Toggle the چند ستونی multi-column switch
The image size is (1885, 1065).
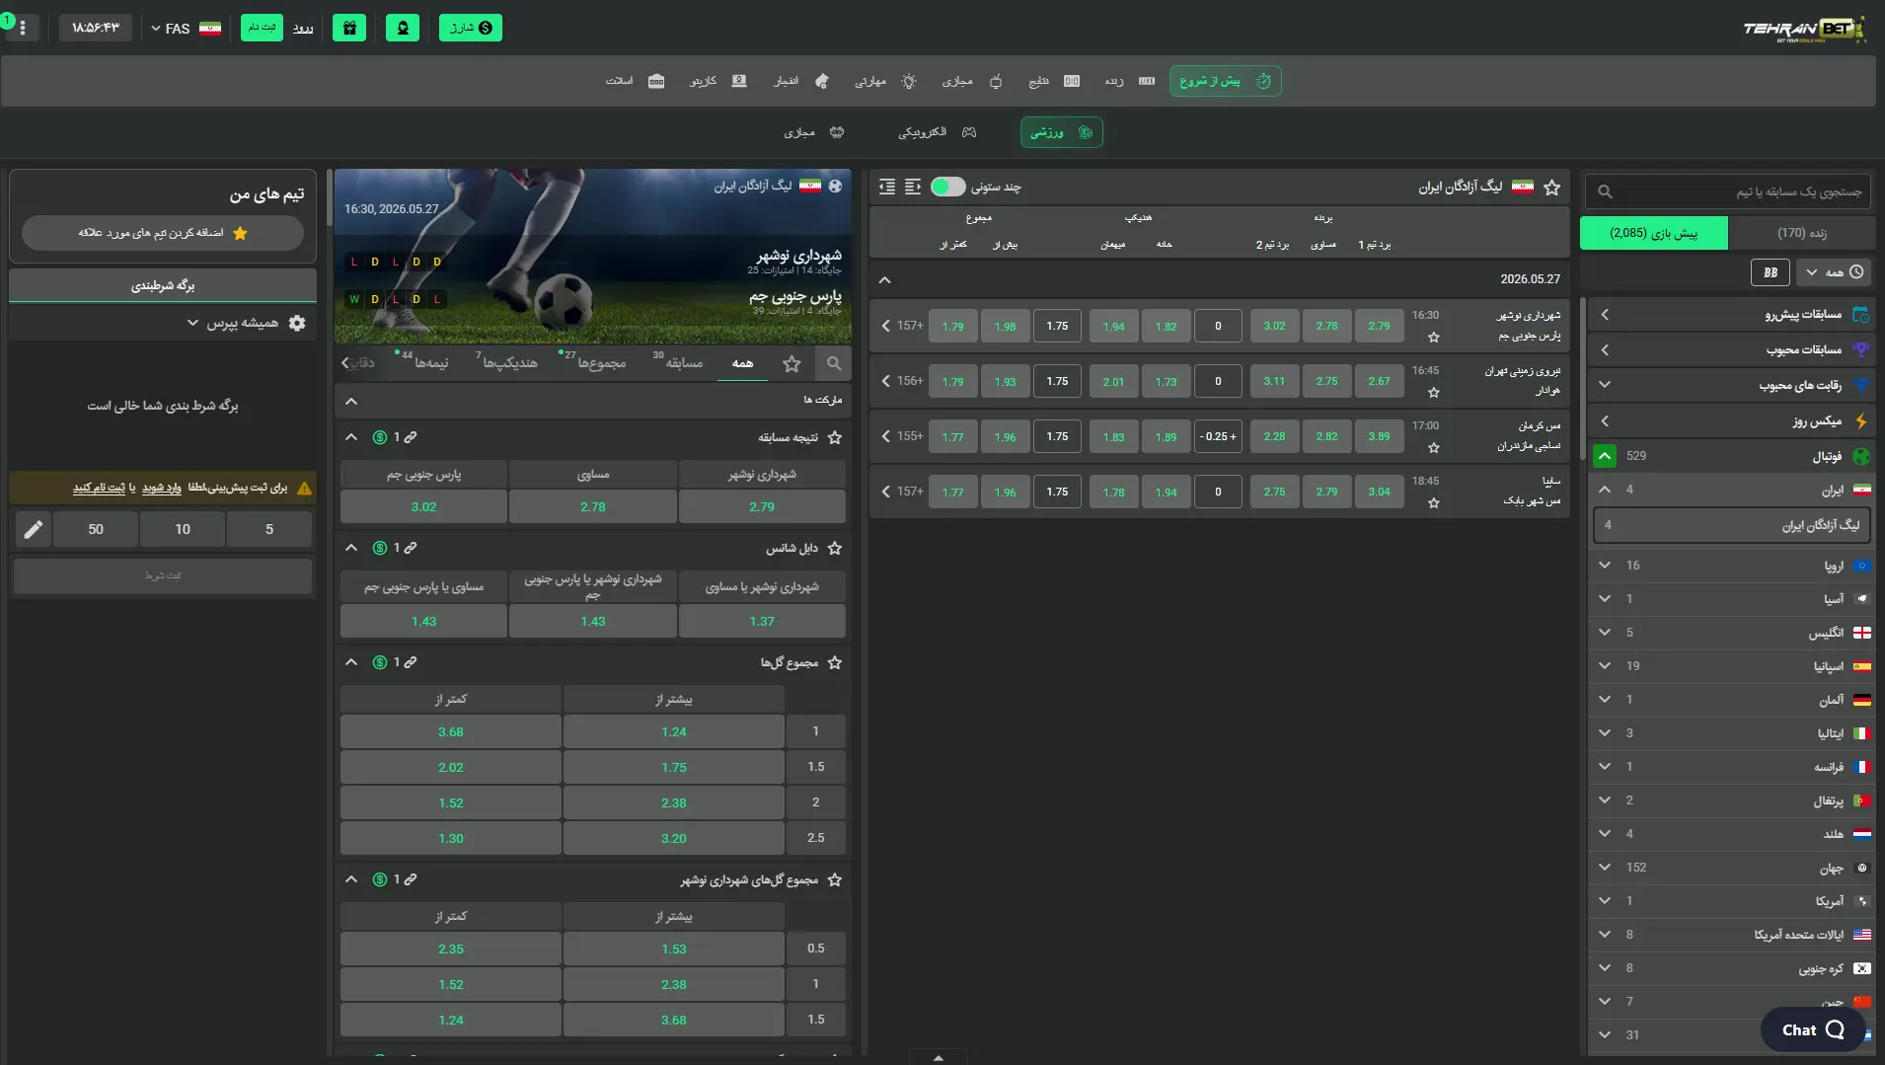(947, 187)
